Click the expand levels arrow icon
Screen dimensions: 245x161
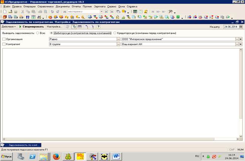(x=87, y=27)
